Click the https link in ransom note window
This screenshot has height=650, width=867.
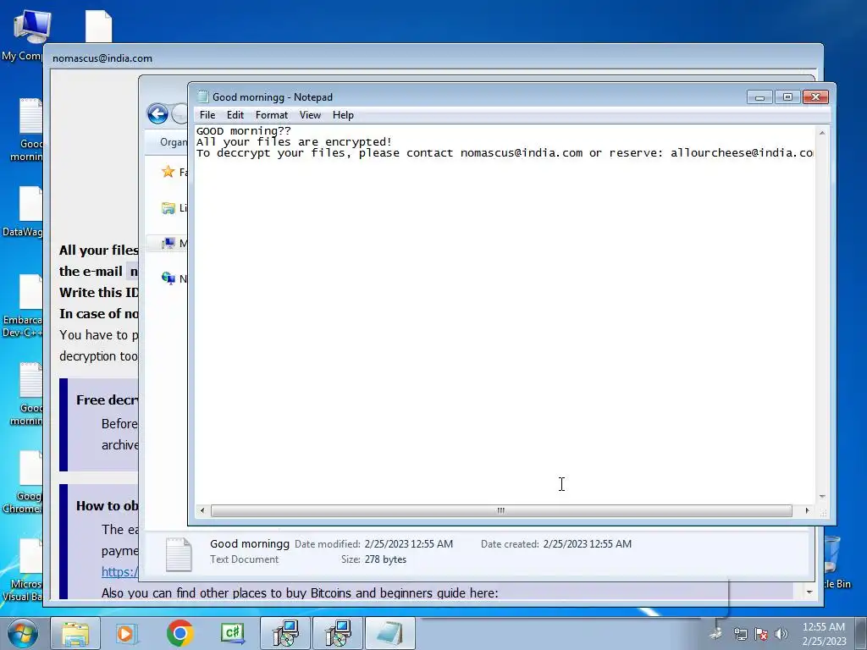119,572
